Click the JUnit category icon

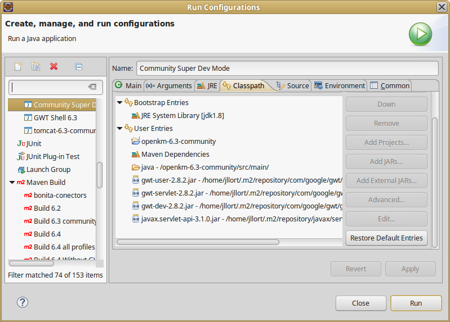point(21,143)
